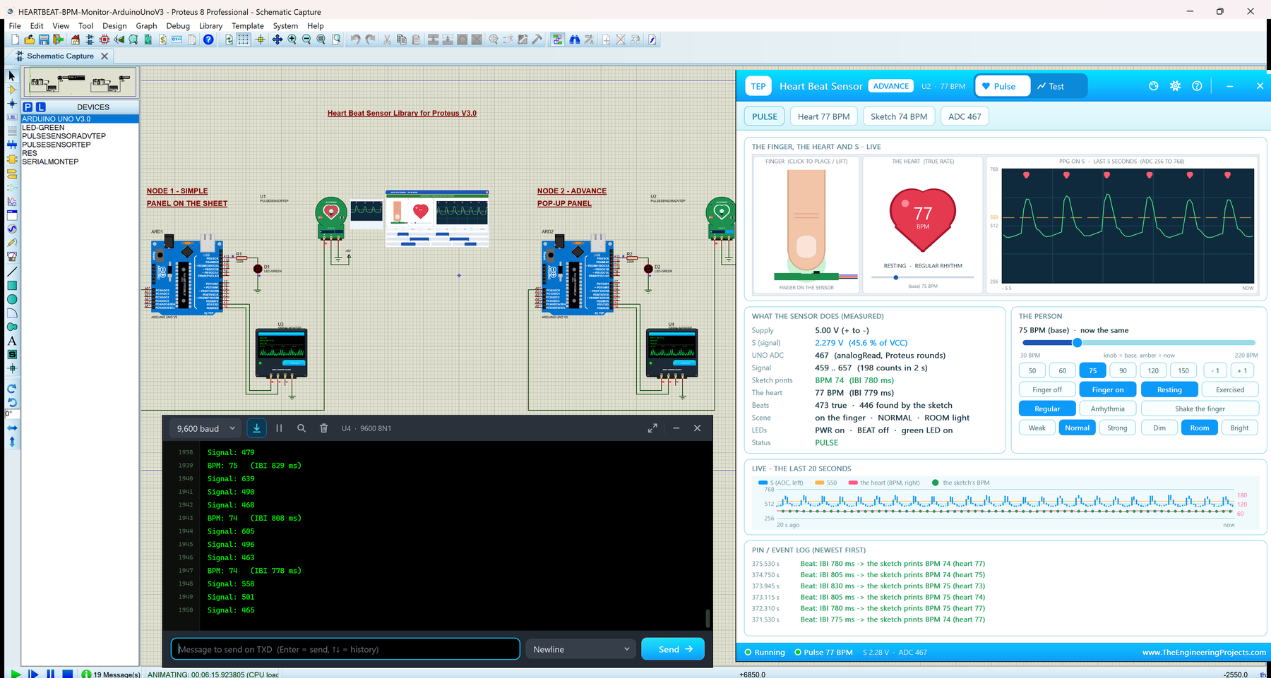Open the Help icon in main toolbar

[x=208, y=40]
